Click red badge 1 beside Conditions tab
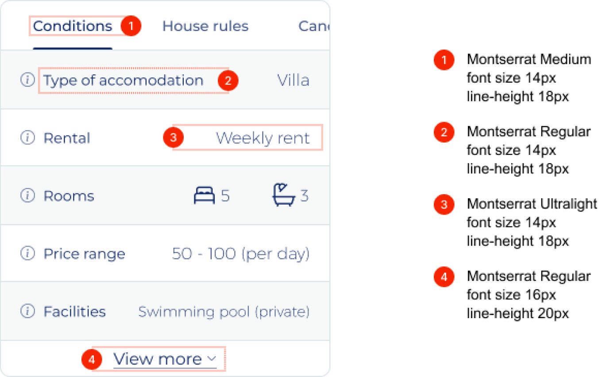The height and width of the screenshot is (377, 602). click(x=131, y=27)
